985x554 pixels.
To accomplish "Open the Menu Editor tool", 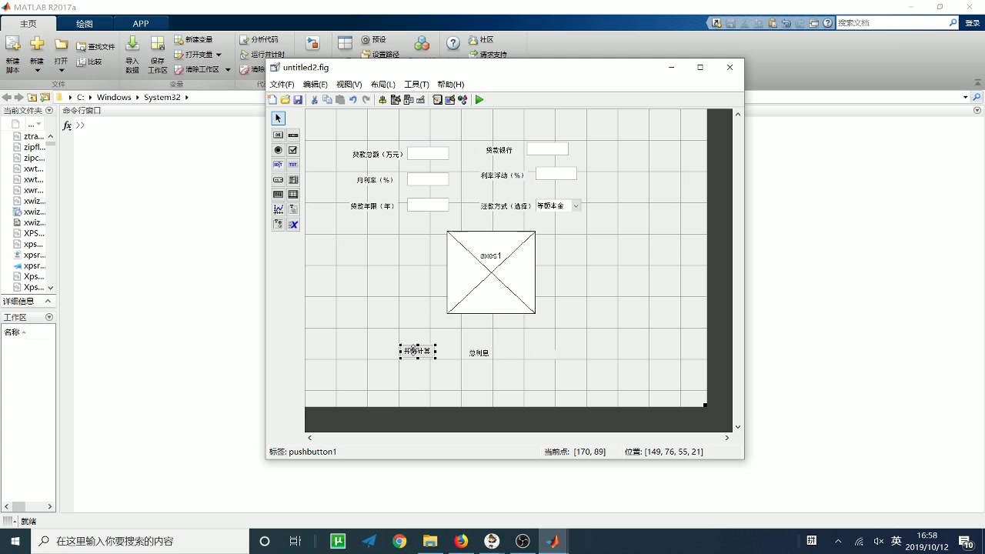I will (396, 100).
